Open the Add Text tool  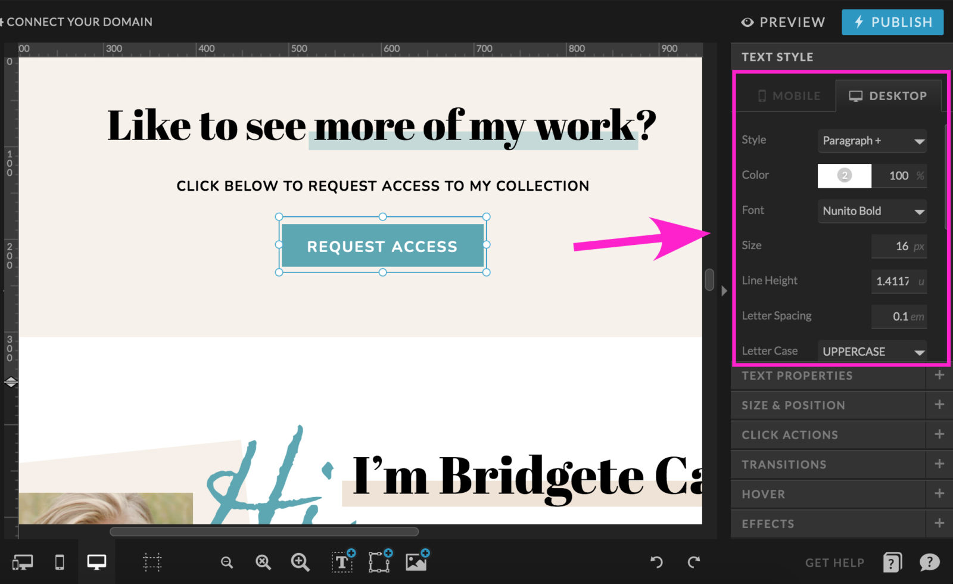click(x=341, y=562)
